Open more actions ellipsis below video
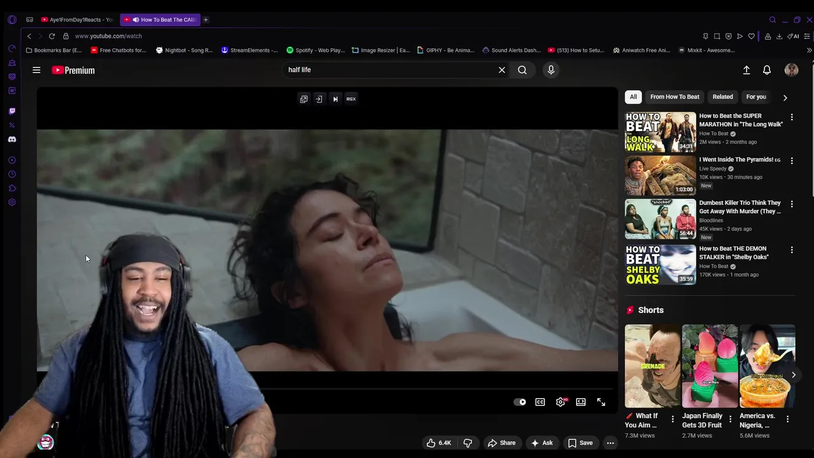The height and width of the screenshot is (458, 814). click(610, 443)
